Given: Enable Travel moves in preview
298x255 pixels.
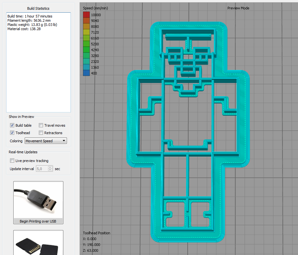Looking at the screenshot, I should (x=41, y=125).
